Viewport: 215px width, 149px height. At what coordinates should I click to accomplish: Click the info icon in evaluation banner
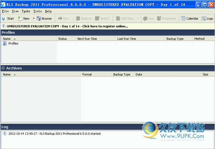pos(4,26)
